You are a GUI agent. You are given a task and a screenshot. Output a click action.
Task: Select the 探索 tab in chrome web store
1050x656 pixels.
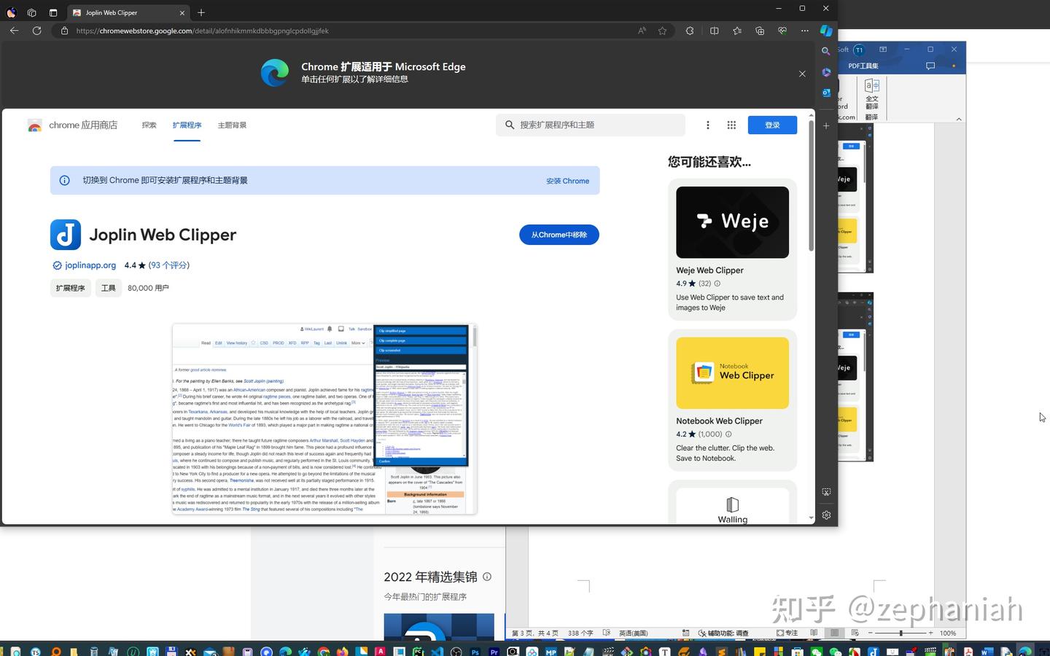[149, 125]
